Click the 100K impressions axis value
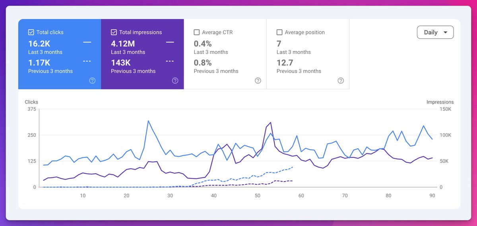 (445, 135)
